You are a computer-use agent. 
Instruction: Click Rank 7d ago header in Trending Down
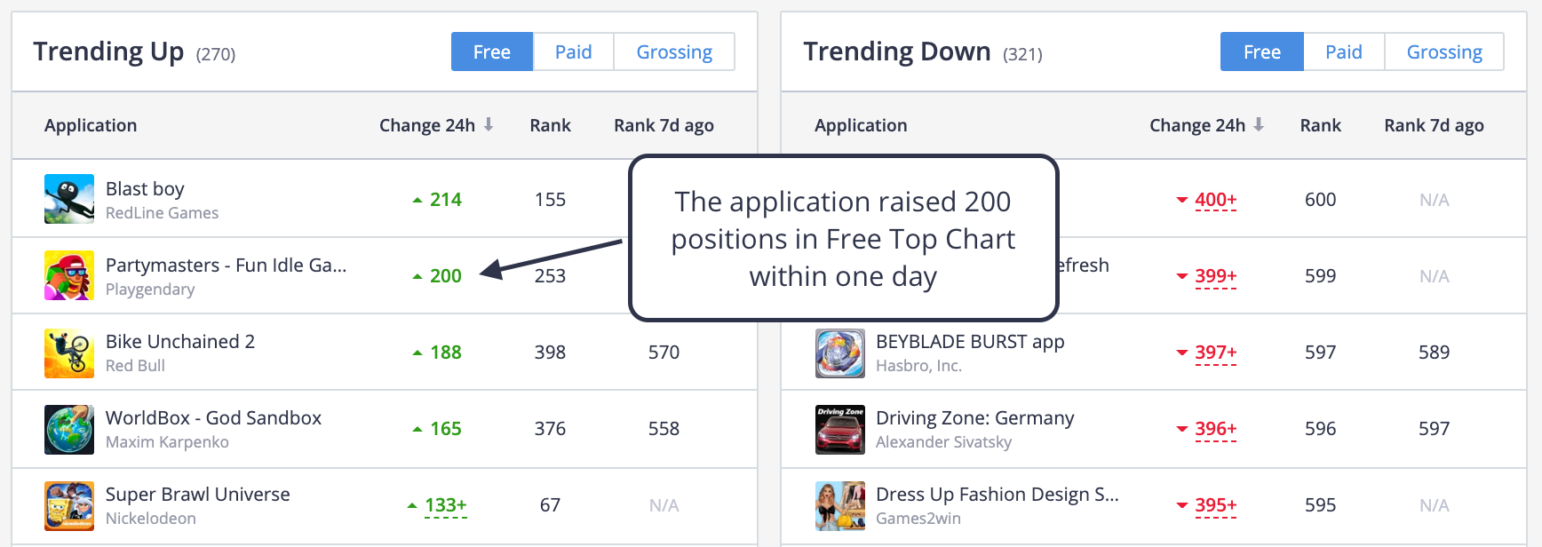coord(1434,125)
